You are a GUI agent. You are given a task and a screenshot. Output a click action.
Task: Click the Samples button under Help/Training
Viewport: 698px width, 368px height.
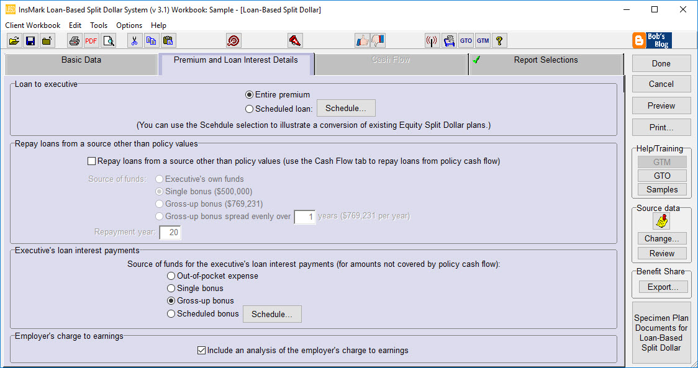661,190
